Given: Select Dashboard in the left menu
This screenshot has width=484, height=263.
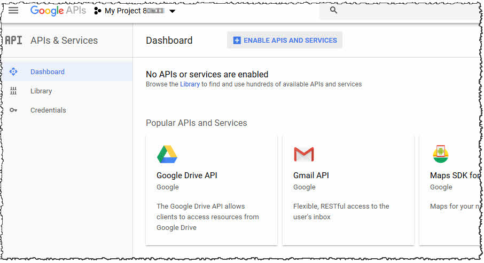Looking at the screenshot, I should (48, 72).
